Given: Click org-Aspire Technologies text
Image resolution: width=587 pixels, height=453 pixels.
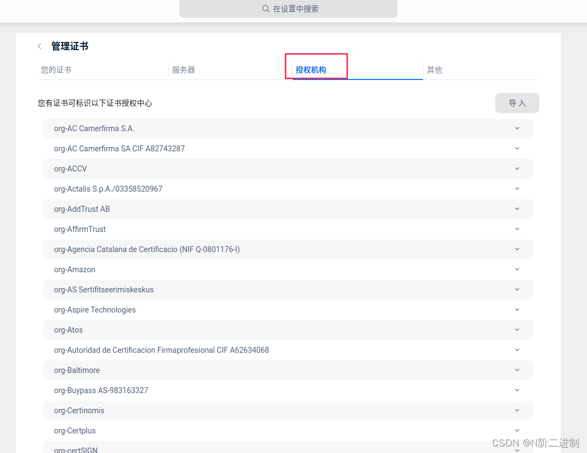Looking at the screenshot, I should click(x=95, y=310).
